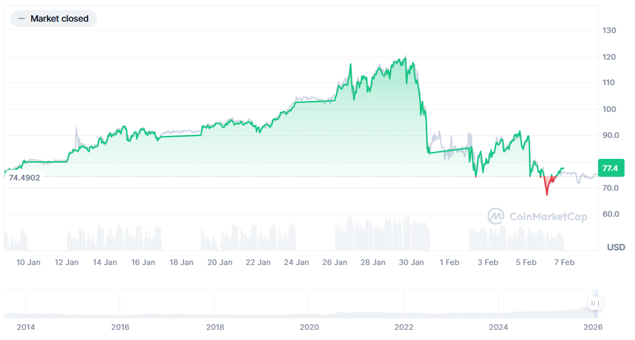Click the 130 price axis label
Image resolution: width=635 pixels, height=340 pixels.
coord(610,31)
